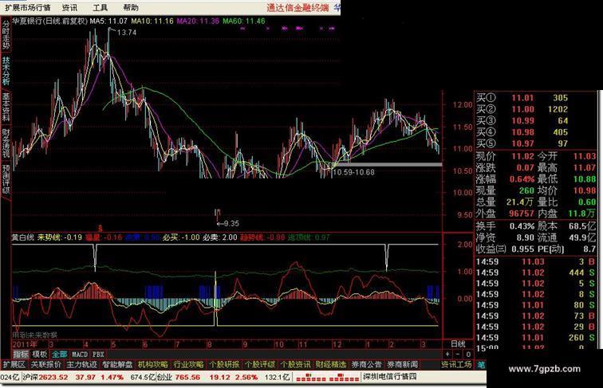
Task: Open the 工具 menu
Action: tap(100, 7)
